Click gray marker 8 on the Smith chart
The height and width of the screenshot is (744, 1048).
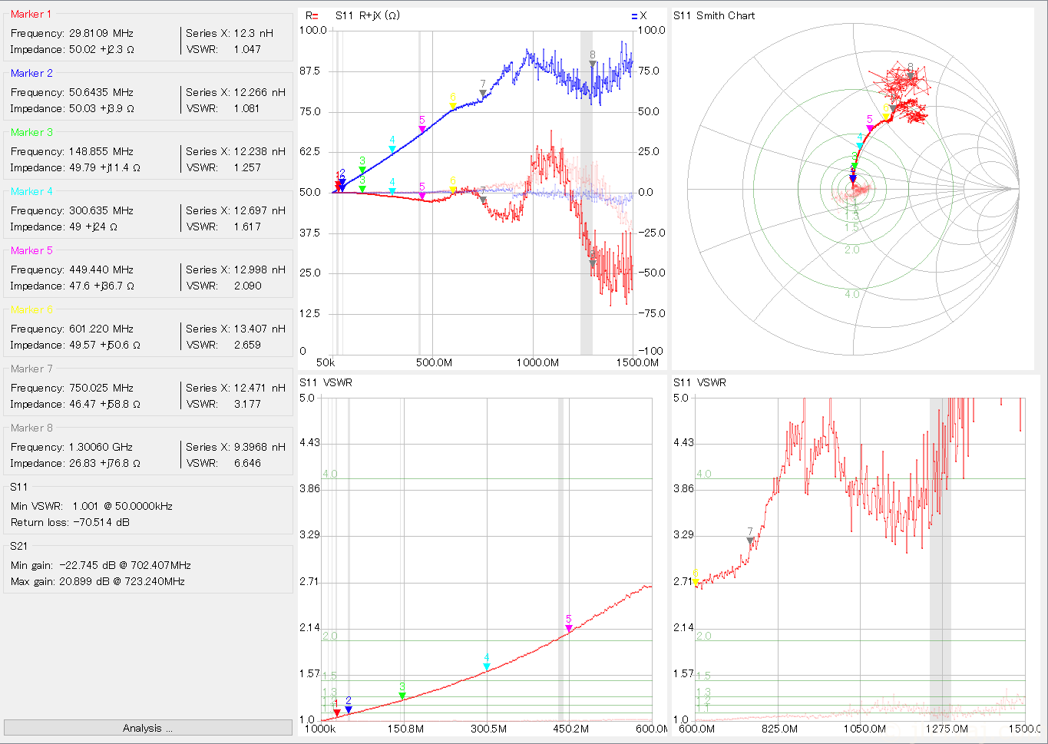(911, 75)
